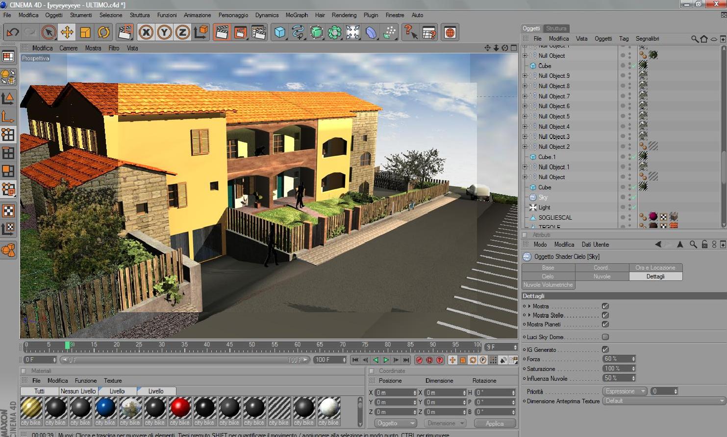The height and width of the screenshot is (437, 727).
Task: Open the Ora e Locazione tab
Action: click(x=655, y=268)
